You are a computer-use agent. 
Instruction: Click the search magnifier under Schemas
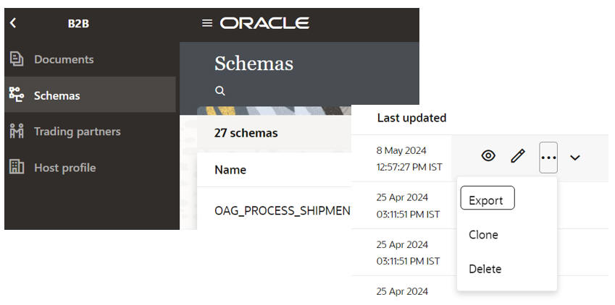[x=220, y=91]
